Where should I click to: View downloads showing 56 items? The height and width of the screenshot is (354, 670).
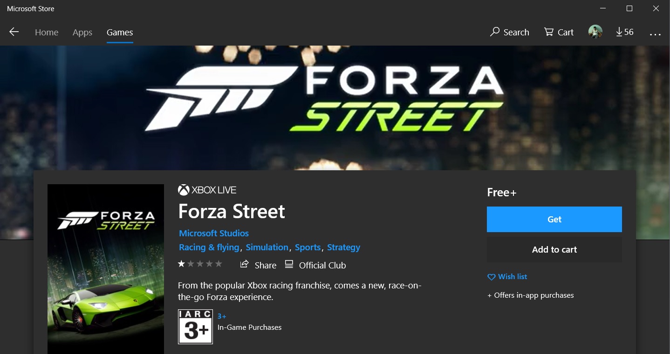(624, 32)
